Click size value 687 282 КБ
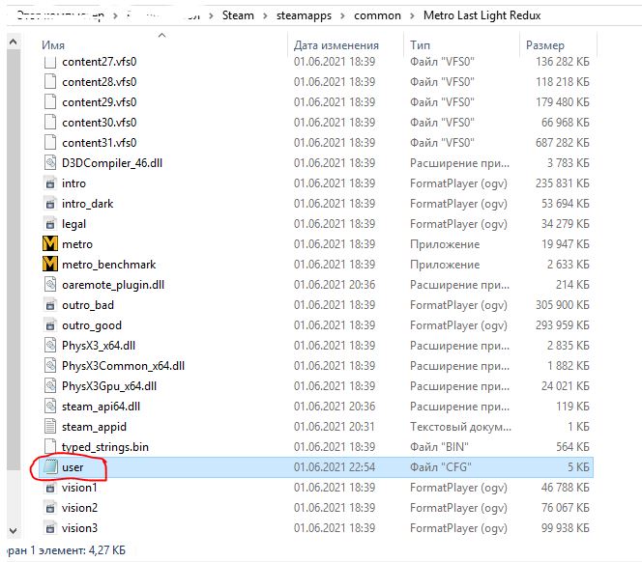The height and width of the screenshot is (562, 642). tap(563, 143)
